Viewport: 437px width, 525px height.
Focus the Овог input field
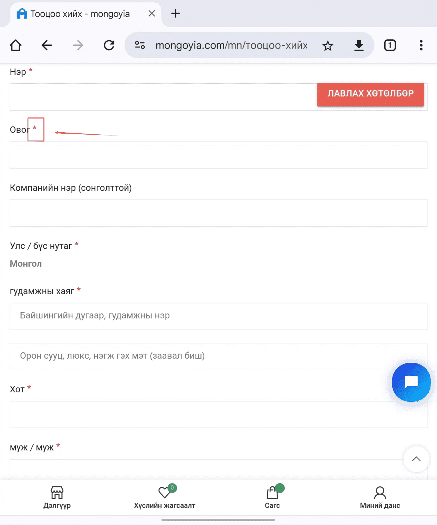[218, 155]
